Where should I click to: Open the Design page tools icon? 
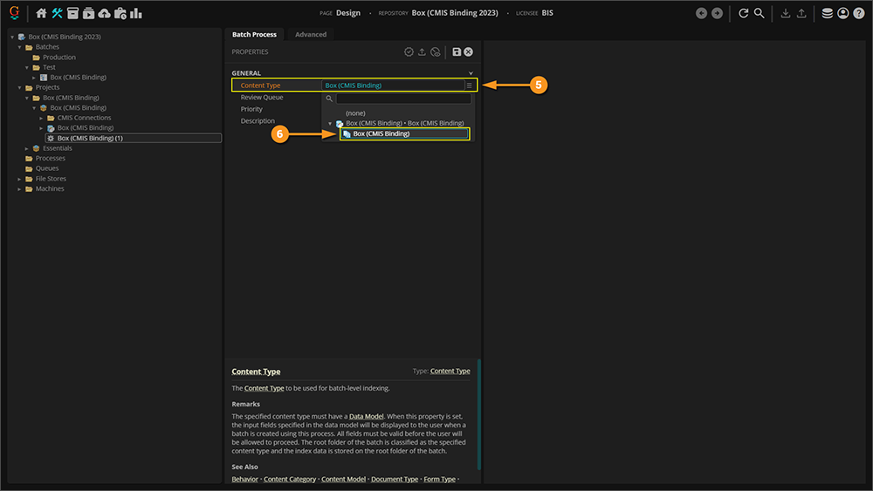click(57, 13)
